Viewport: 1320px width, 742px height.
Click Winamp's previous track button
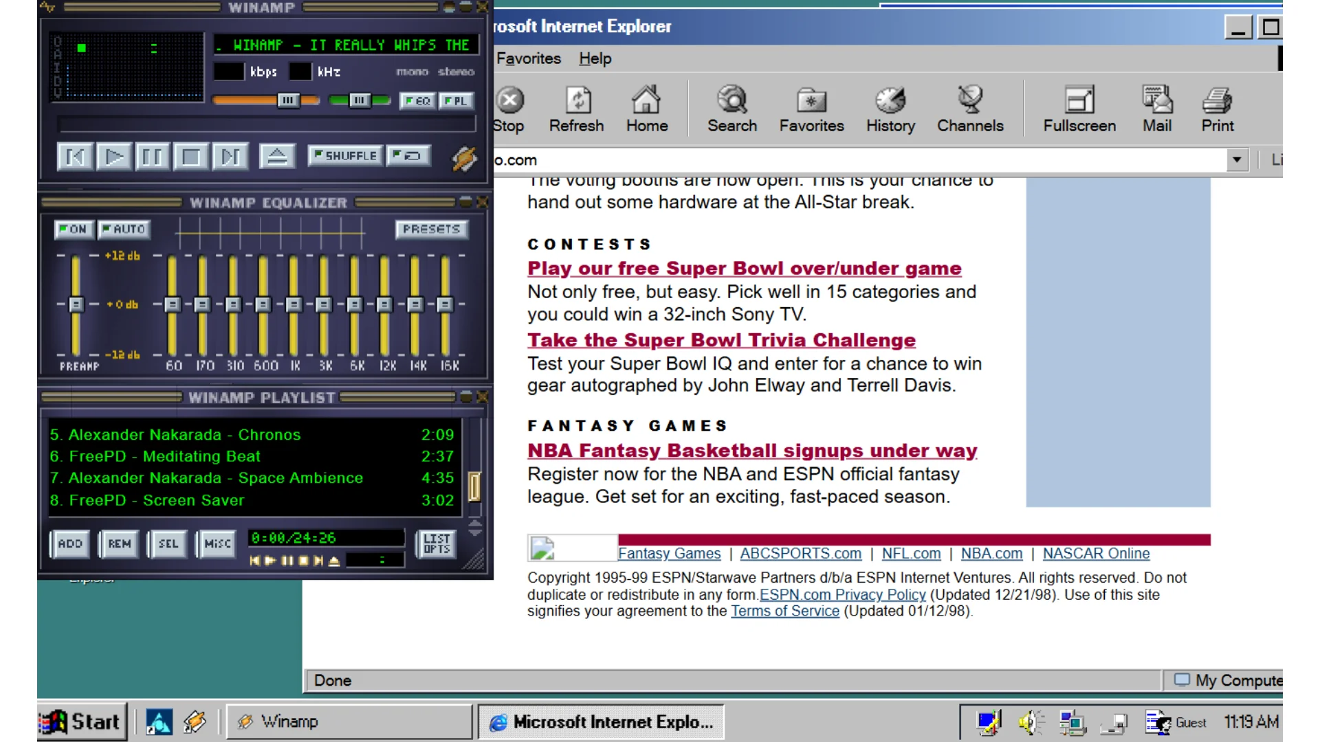(75, 157)
